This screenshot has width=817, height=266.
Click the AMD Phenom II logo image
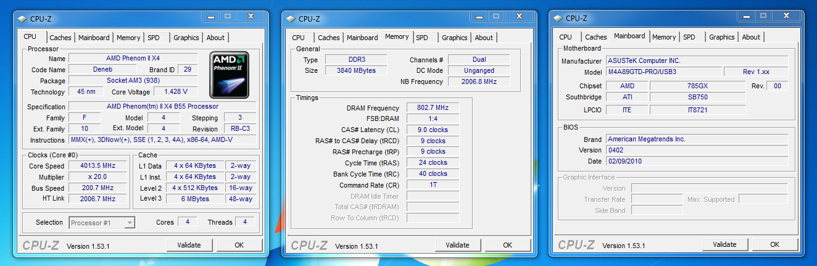point(229,75)
